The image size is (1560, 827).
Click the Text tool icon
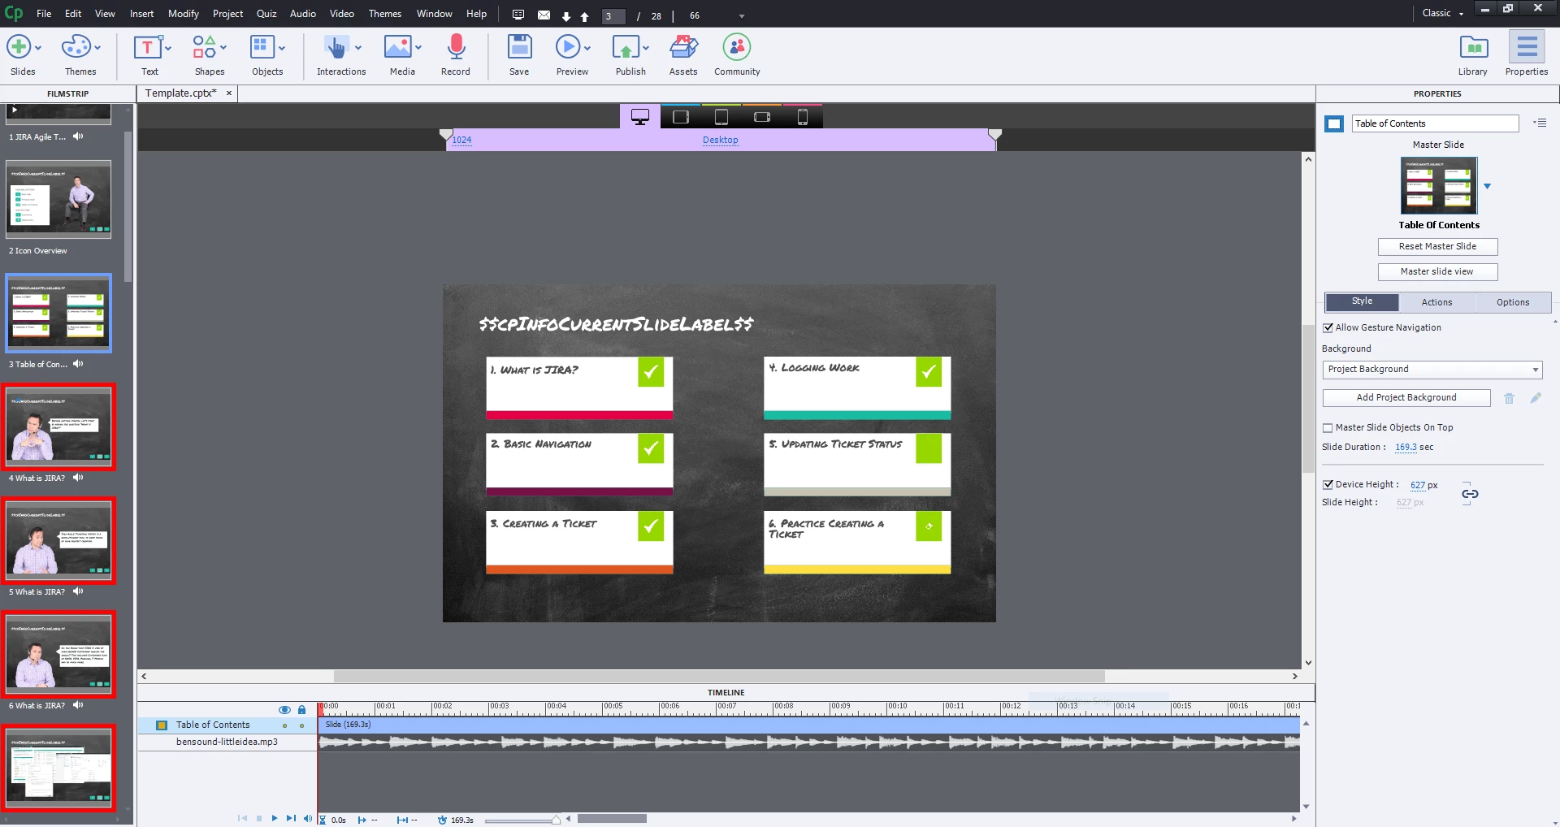coord(147,47)
